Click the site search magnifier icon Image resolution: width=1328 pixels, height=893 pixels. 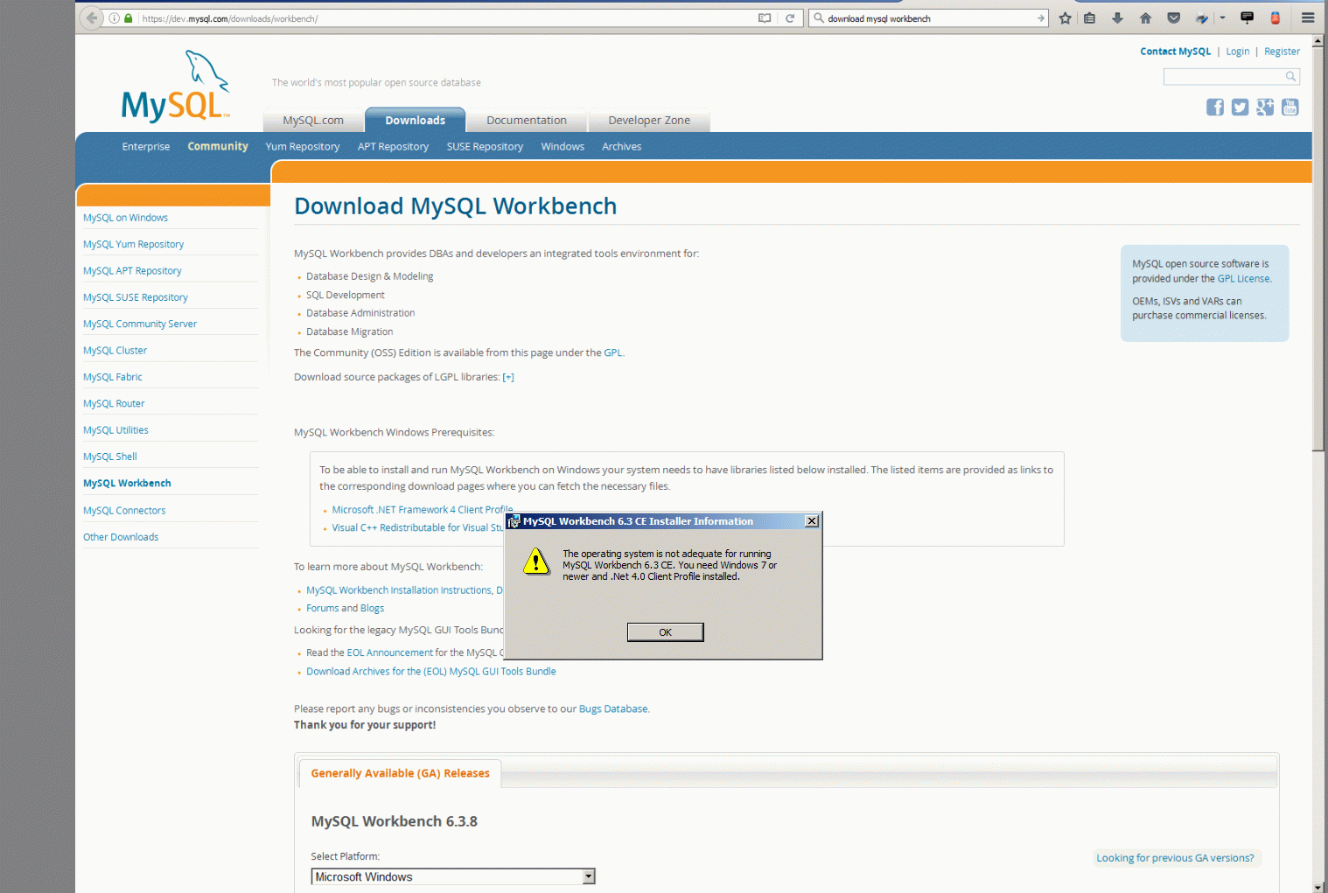(x=1290, y=77)
